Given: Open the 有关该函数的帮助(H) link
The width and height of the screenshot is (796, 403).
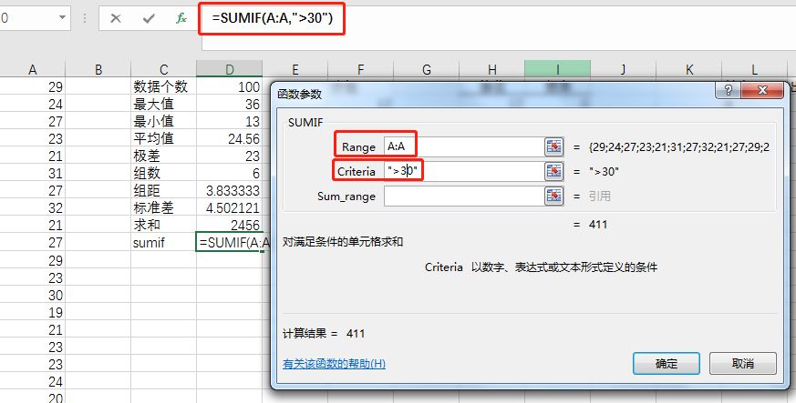Looking at the screenshot, I should point(334,364).
